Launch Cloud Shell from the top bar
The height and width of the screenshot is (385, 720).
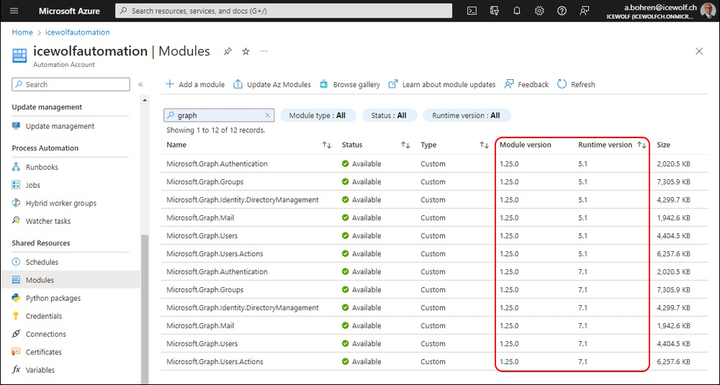click(472, 11)
